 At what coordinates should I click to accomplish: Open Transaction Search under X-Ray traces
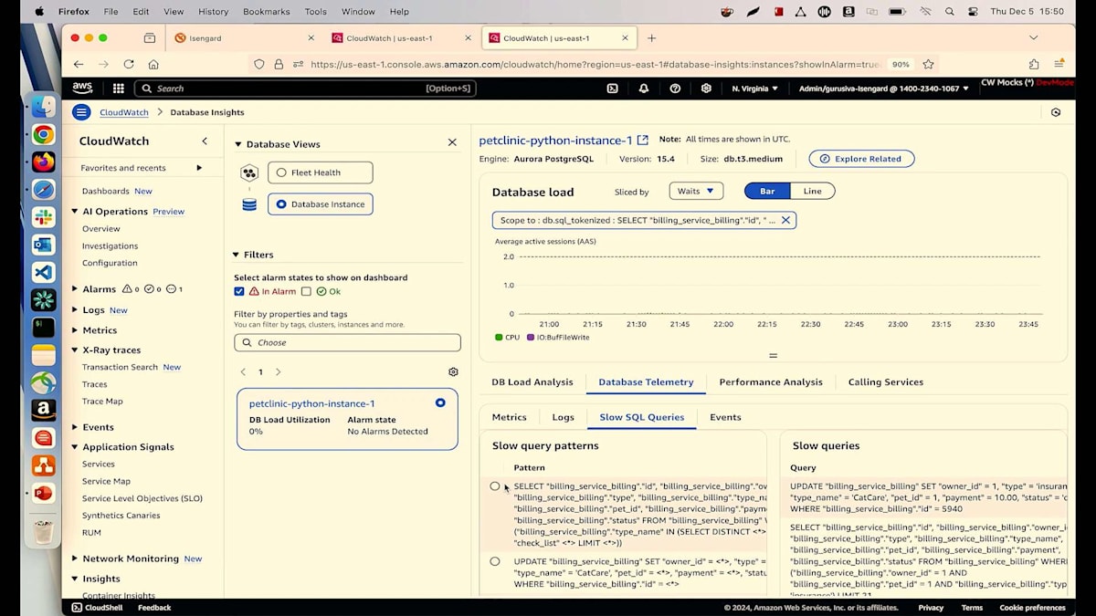coord(120,367)
